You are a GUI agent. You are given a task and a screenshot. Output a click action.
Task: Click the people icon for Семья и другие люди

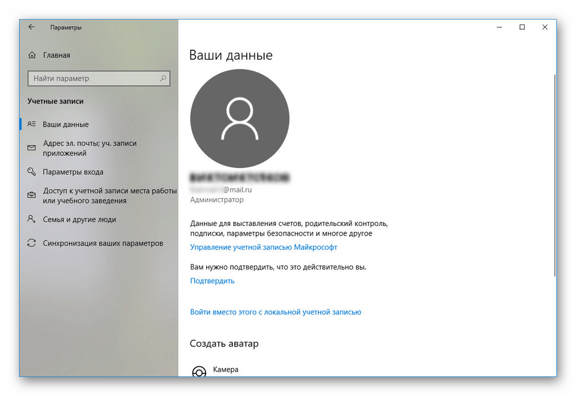point(32,219)
